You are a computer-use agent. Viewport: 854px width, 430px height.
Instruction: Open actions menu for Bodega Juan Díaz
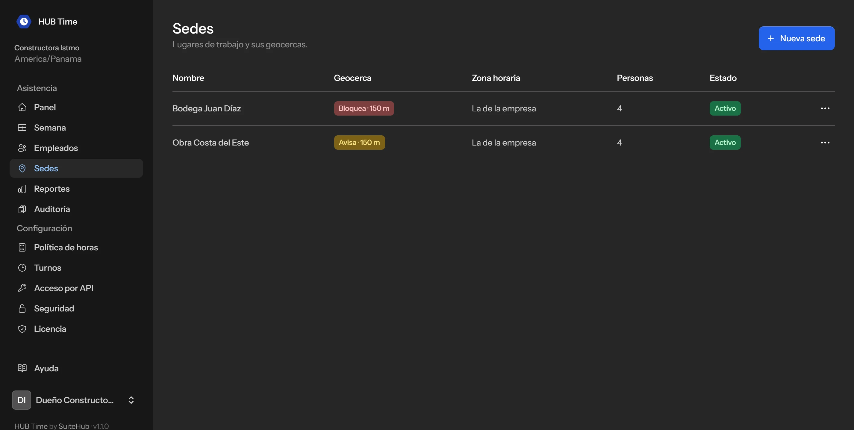pyautogui.click(x=825, y=108)
